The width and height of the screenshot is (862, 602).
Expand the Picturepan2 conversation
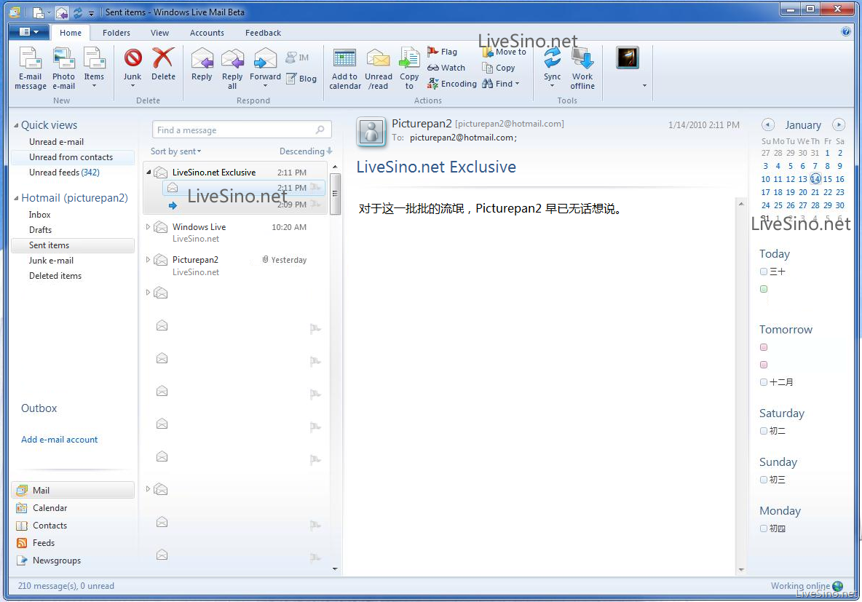click(x=148, y=259)
